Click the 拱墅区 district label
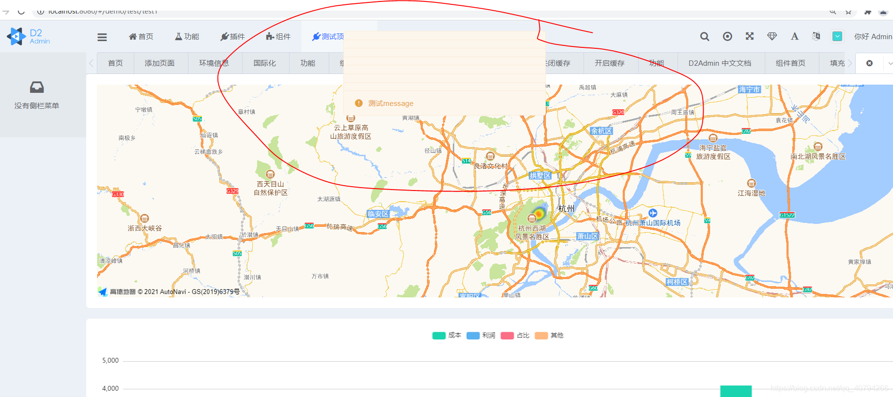Screen dimensions: 893x397 540,176
